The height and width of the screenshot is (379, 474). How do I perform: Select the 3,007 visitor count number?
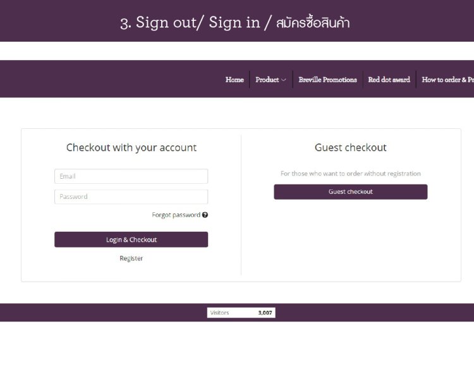coord(265,313)
